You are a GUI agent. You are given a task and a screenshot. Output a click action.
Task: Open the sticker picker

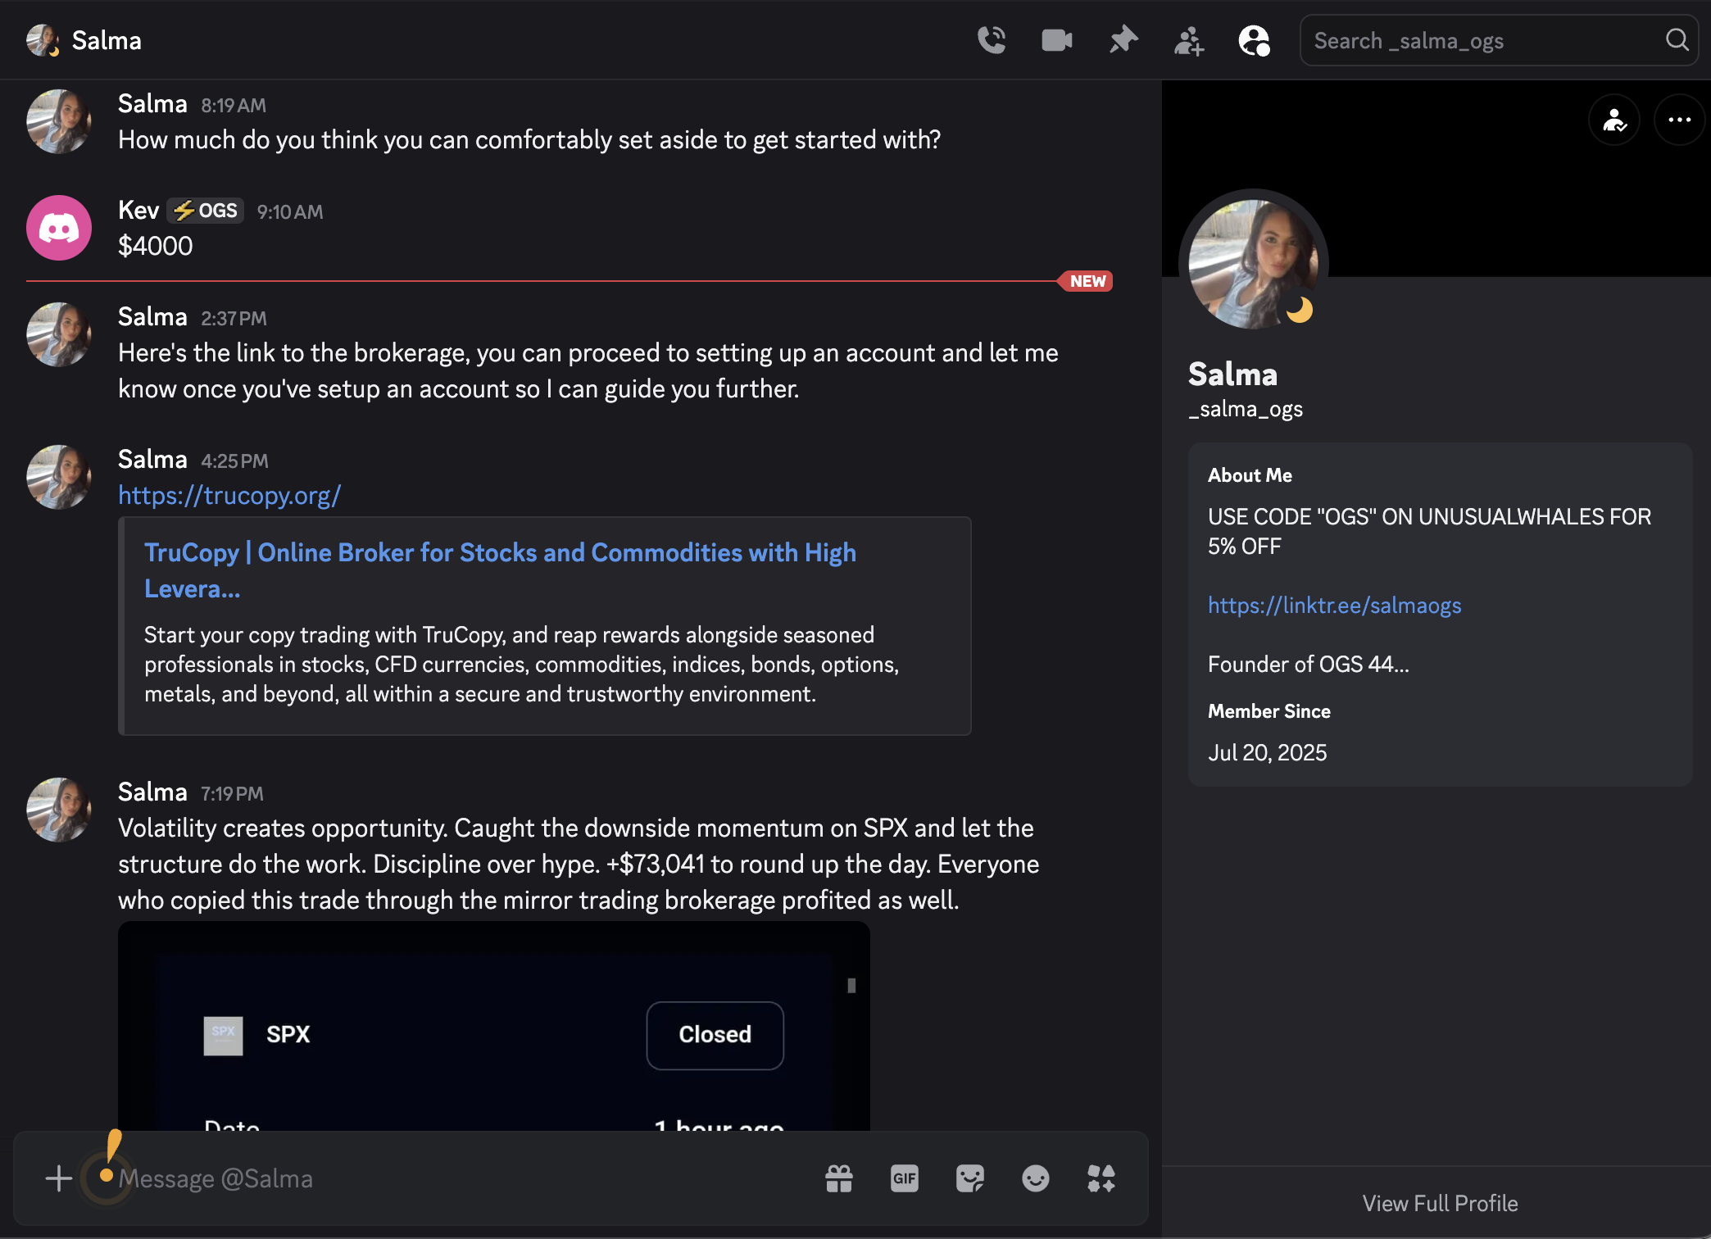click(x=969, y=1178)
